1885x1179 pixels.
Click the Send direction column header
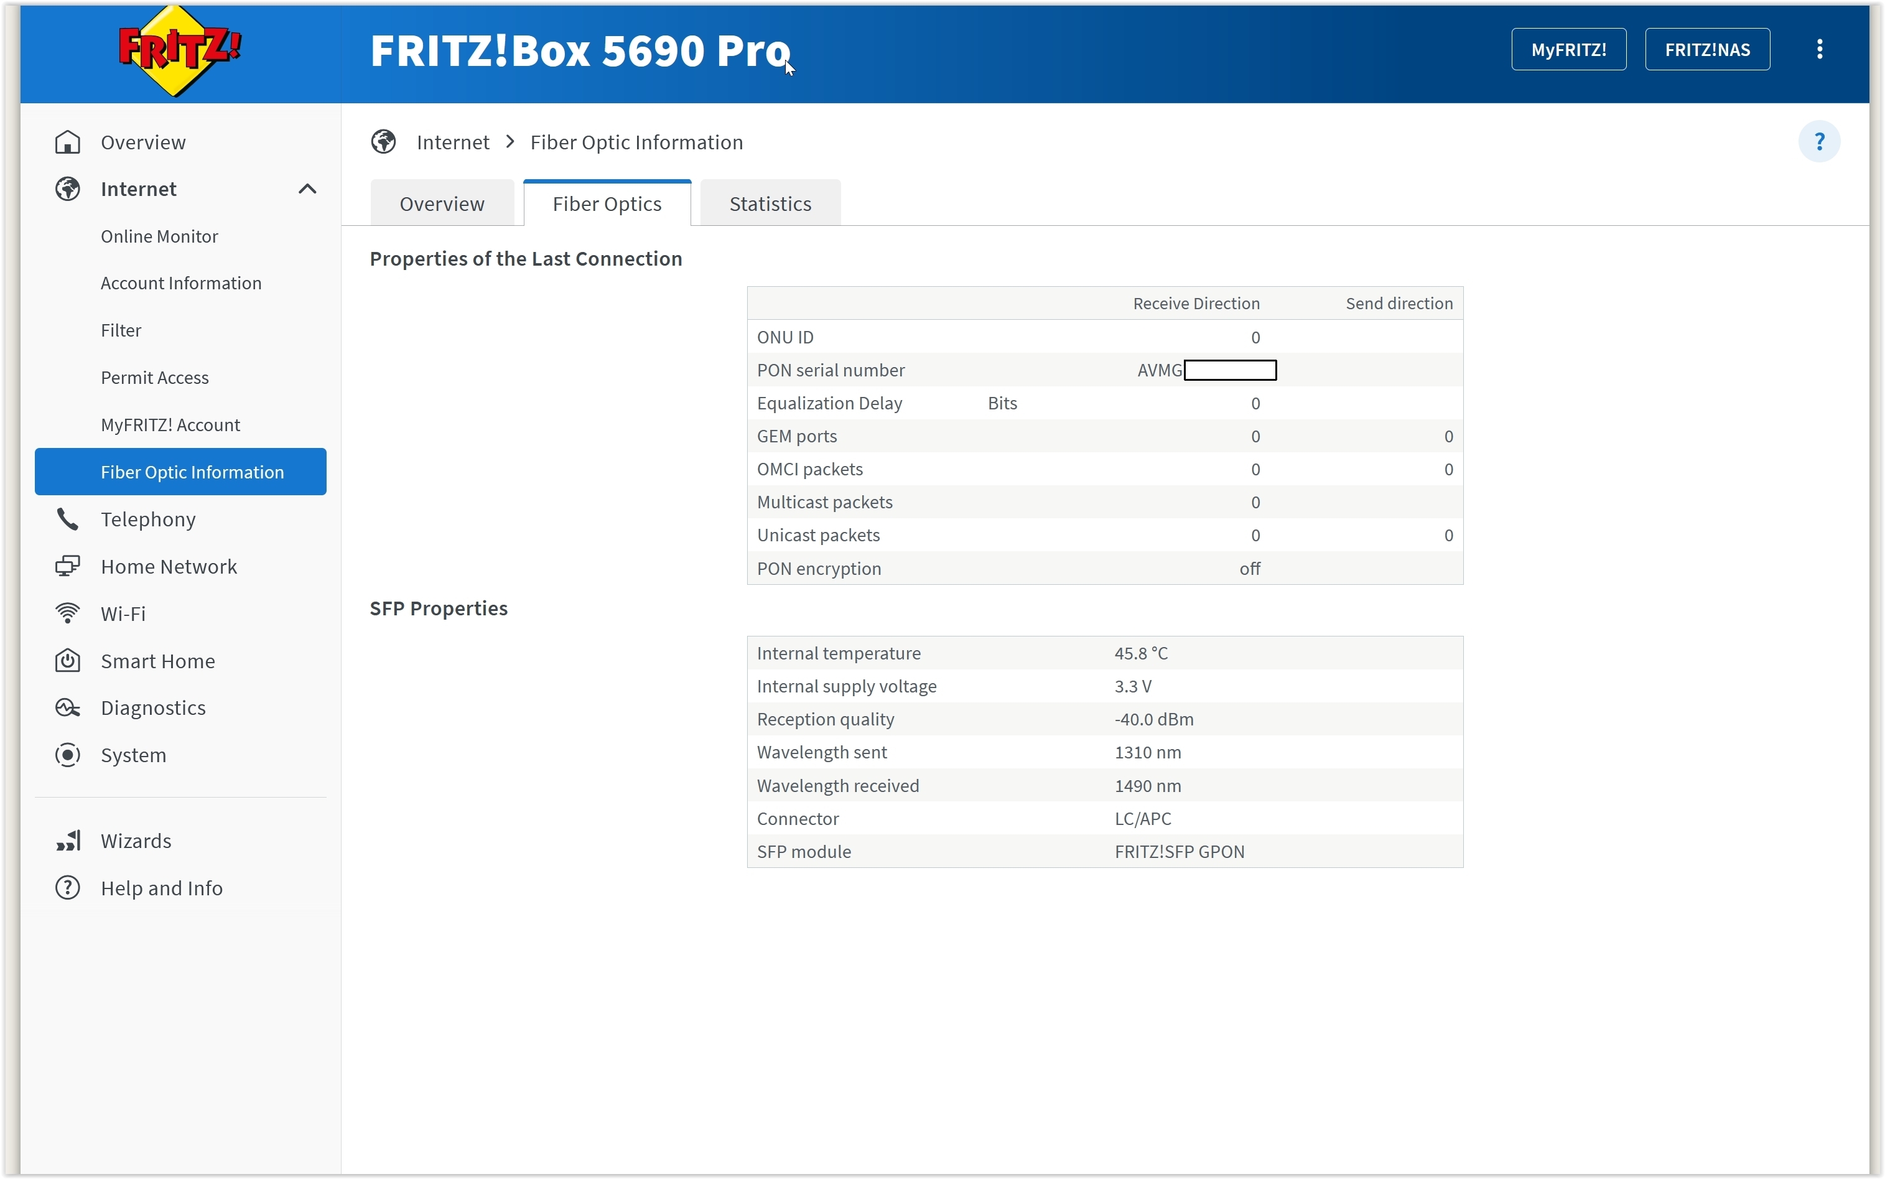[x=1399, y=304]
